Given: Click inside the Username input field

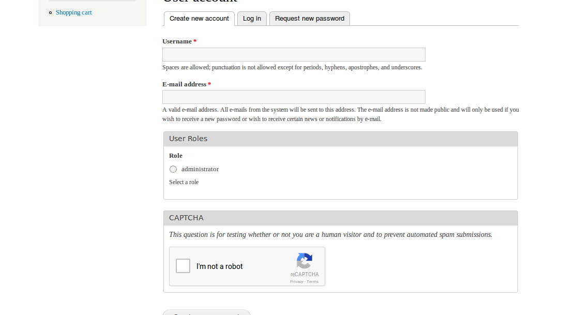Looking at the screenshot, I should 294,54.
